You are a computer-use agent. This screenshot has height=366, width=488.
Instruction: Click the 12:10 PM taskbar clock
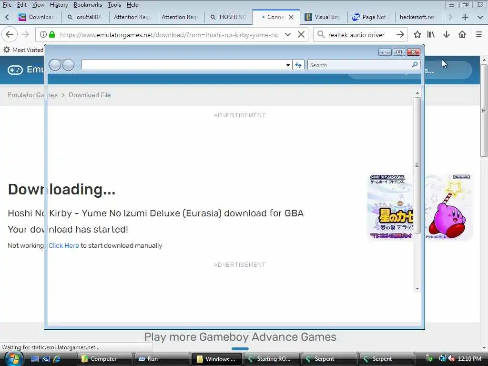469,359
